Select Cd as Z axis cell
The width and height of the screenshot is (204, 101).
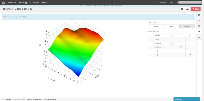(190, 51)
